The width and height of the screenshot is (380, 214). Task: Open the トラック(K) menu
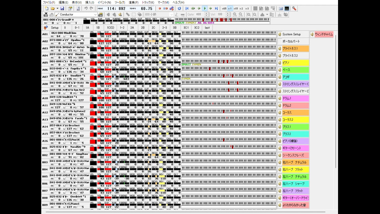pos(148,2)
